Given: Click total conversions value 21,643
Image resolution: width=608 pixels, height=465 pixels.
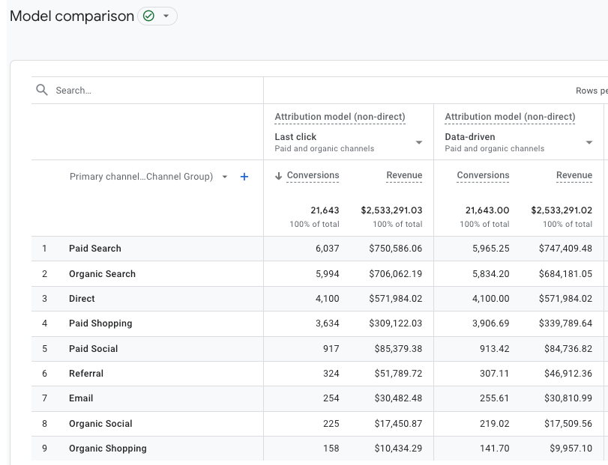Looking at the screenshot, I should tap(325, 210).
